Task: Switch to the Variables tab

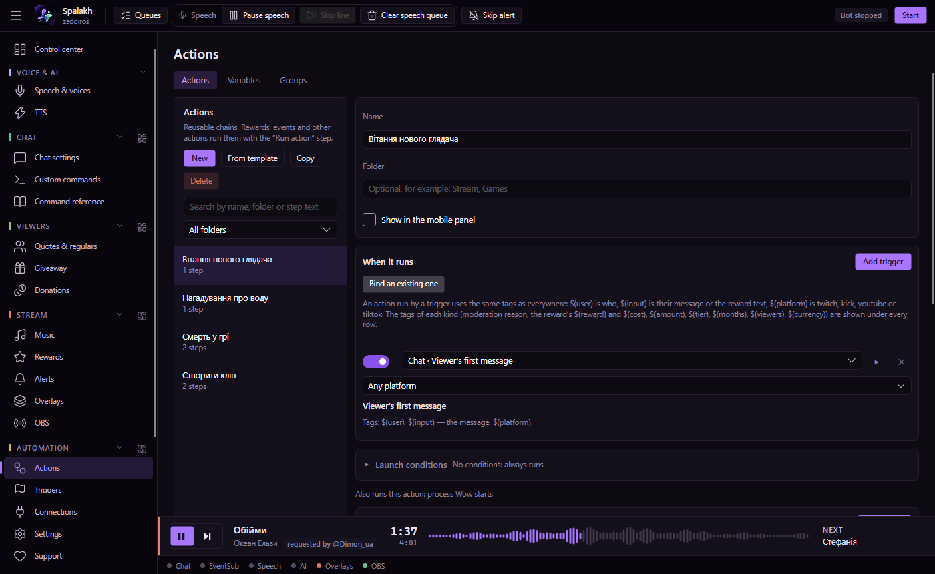Action: click(244, 80)
